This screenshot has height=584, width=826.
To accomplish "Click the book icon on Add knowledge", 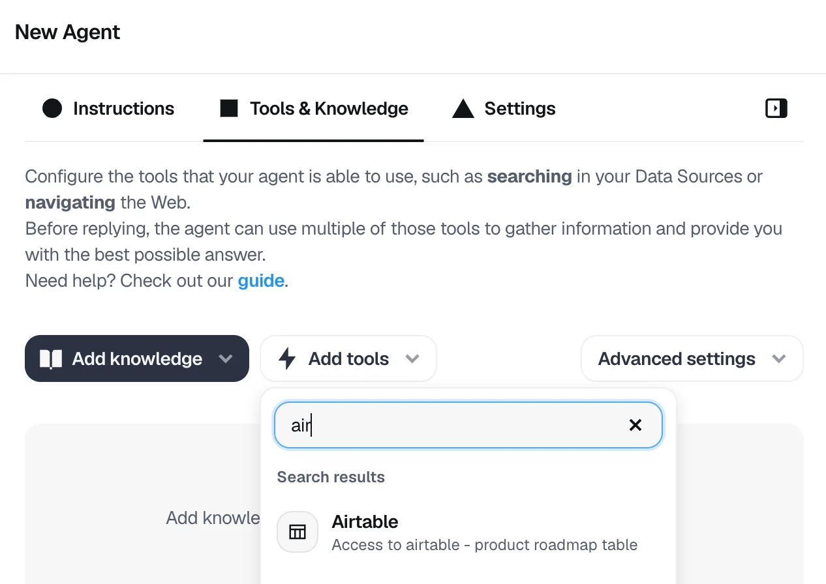I will point(51,358).
